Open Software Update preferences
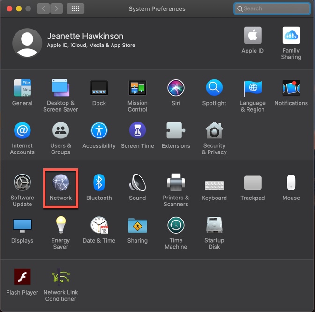Image resolution: width=315 pixels, height=312 pixels. [x=22, y=183]
